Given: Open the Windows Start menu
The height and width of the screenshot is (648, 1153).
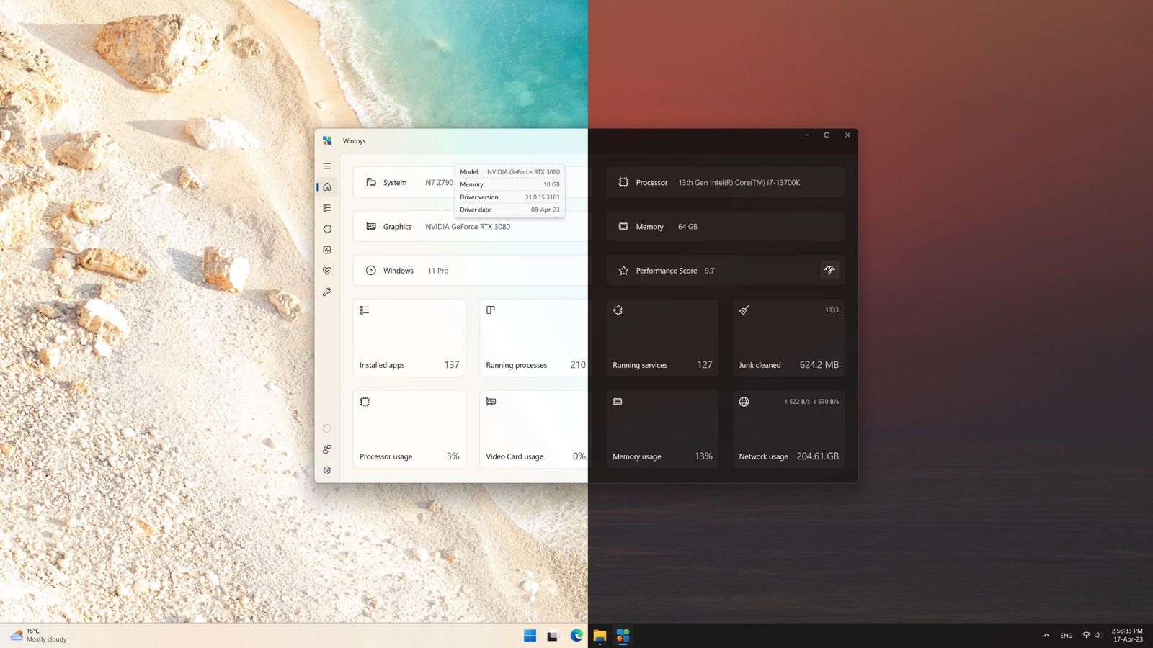Looking at the screenshot, I should (x=530, y=635).
